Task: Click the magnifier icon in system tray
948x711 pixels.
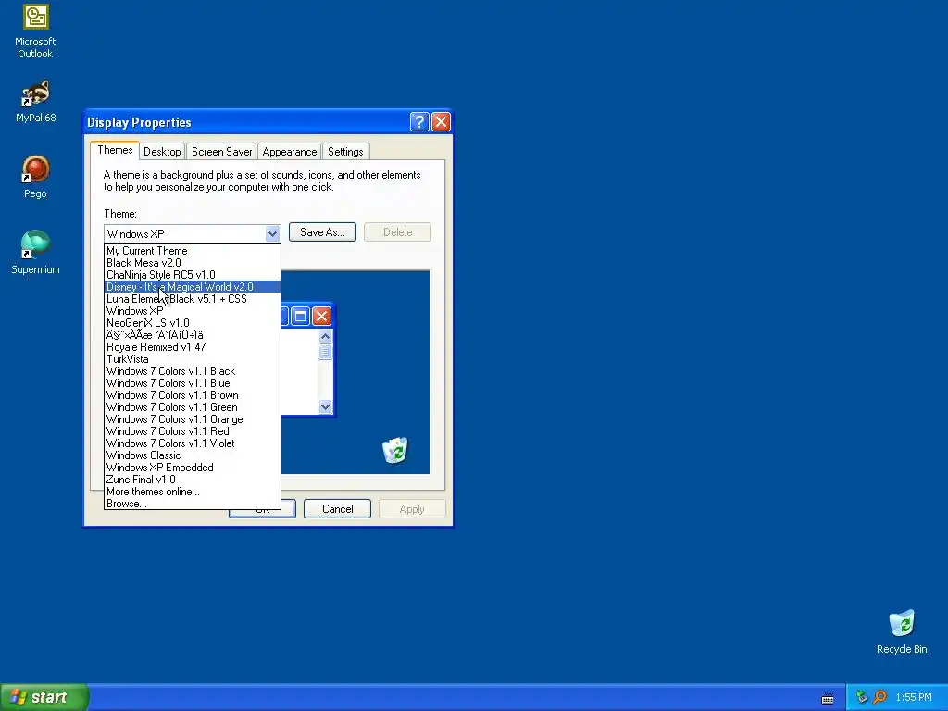Action: tap(879, 697)
